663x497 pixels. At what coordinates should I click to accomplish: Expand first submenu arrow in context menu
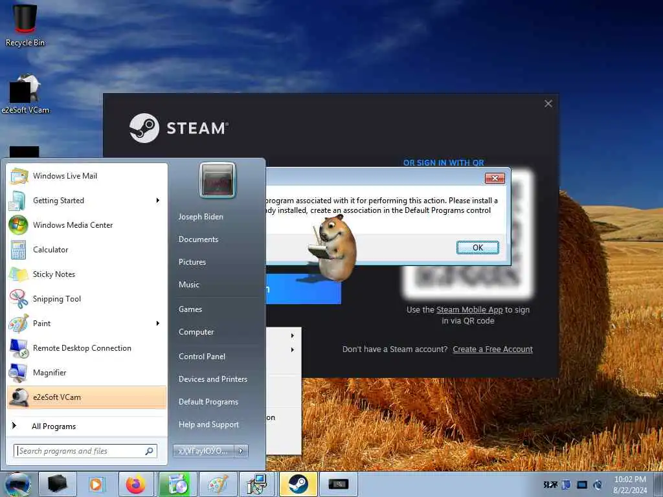click(x=292, y=336)
